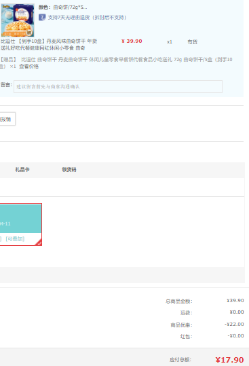The image size is (249, 366).
Task: Click 查看价格 link for the gift item
Action: coord(29,67)
